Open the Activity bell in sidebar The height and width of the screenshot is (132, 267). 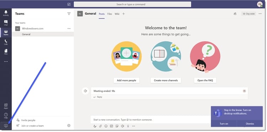[6, 13]
